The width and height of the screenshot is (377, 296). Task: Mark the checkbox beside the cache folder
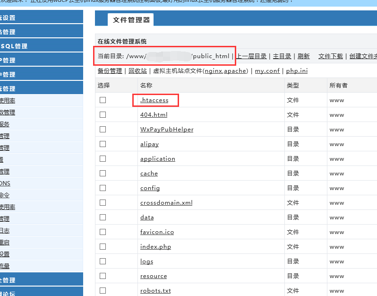pyautogui.click(x=103, y=174)
